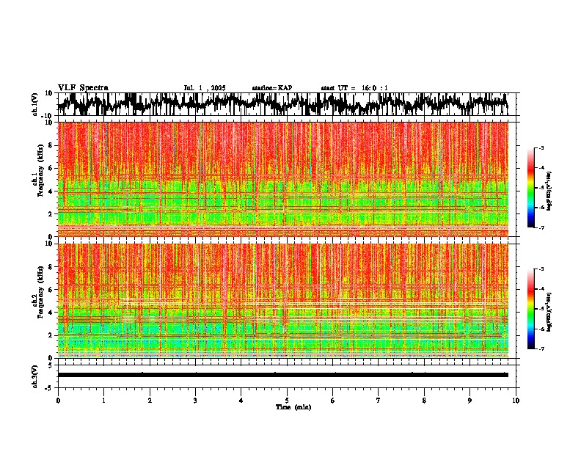Click the ch.1 color bar log(PSD) unit label
The height and width of the screenshot is (449, 581).
(x=549, y=191)
